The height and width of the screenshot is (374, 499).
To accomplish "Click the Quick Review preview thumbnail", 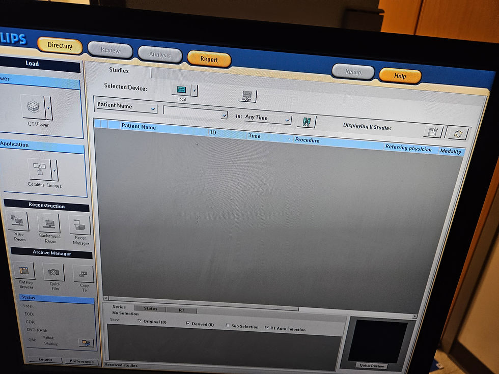I will pos(377,340).
